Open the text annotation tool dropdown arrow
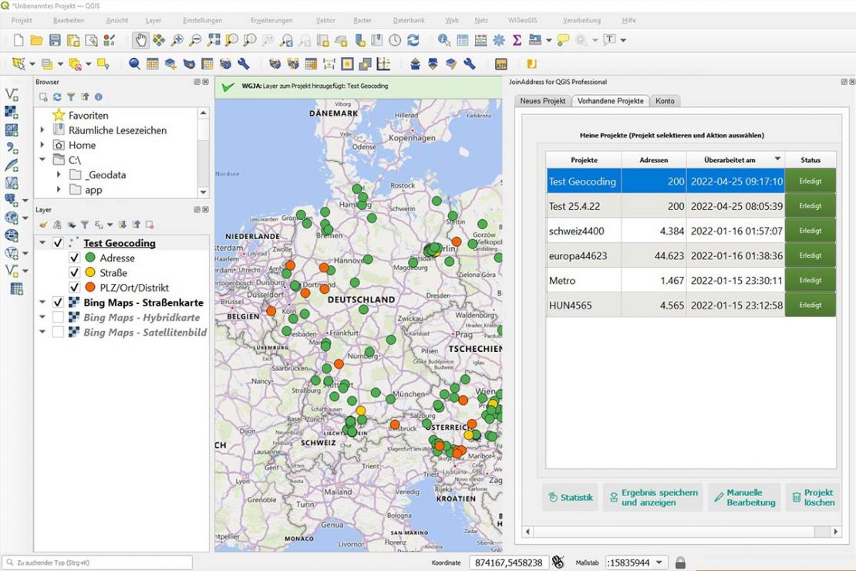 [x=623, y=40]
